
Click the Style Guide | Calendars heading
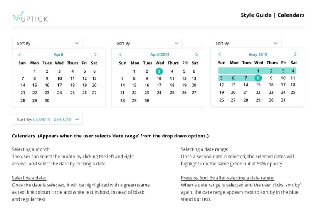(x=272, y=15)
